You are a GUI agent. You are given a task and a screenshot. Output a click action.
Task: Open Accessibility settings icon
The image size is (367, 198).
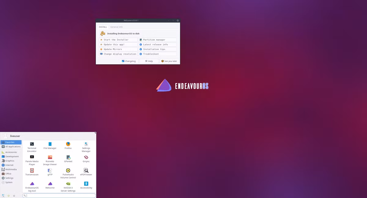(x=86, y=185)
